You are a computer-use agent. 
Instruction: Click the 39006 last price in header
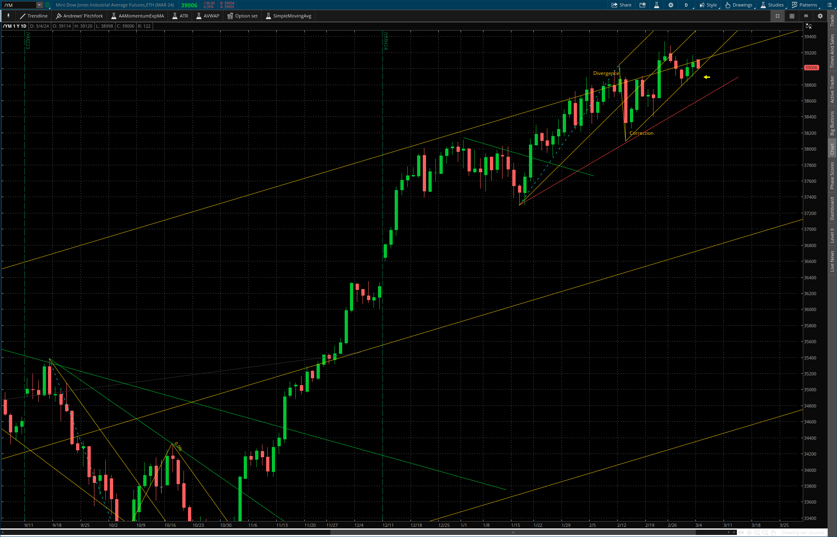point(189,5)
